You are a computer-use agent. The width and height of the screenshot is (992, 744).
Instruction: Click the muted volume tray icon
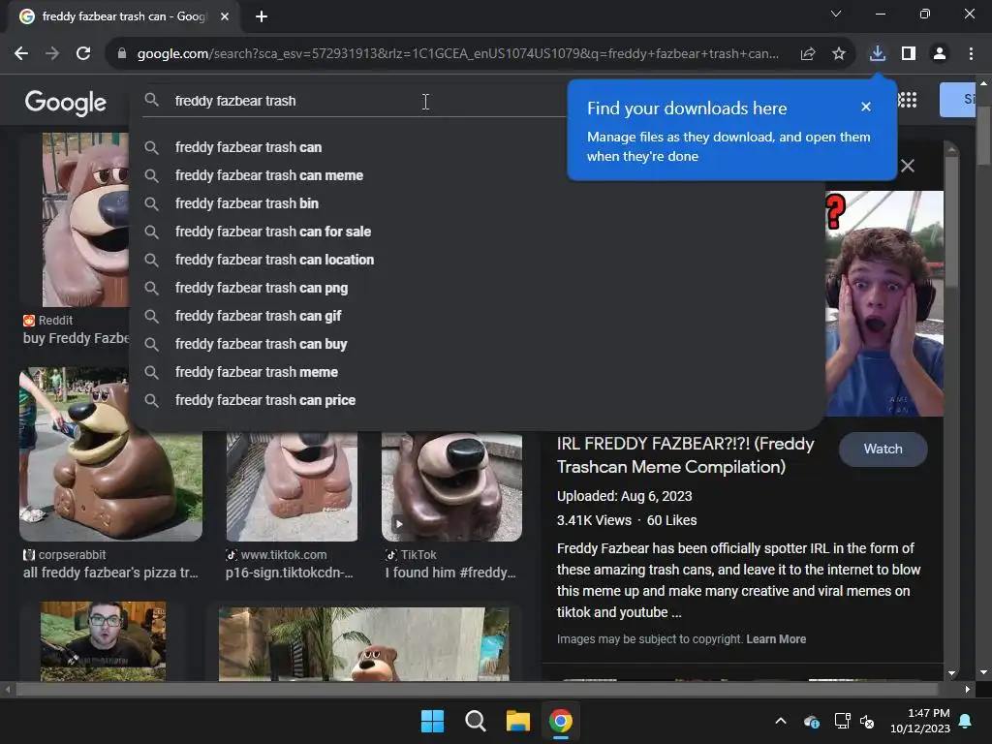(x=867, y=721)
